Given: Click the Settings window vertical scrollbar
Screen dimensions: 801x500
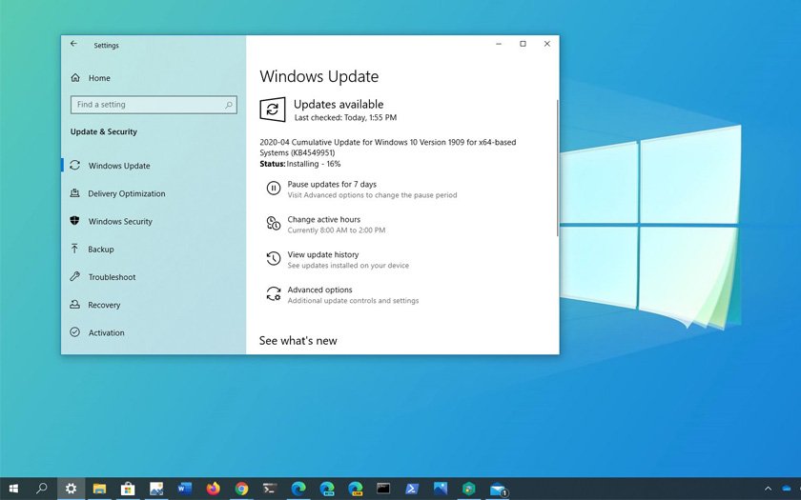Looking at the screenshot, I should [557, 167].
